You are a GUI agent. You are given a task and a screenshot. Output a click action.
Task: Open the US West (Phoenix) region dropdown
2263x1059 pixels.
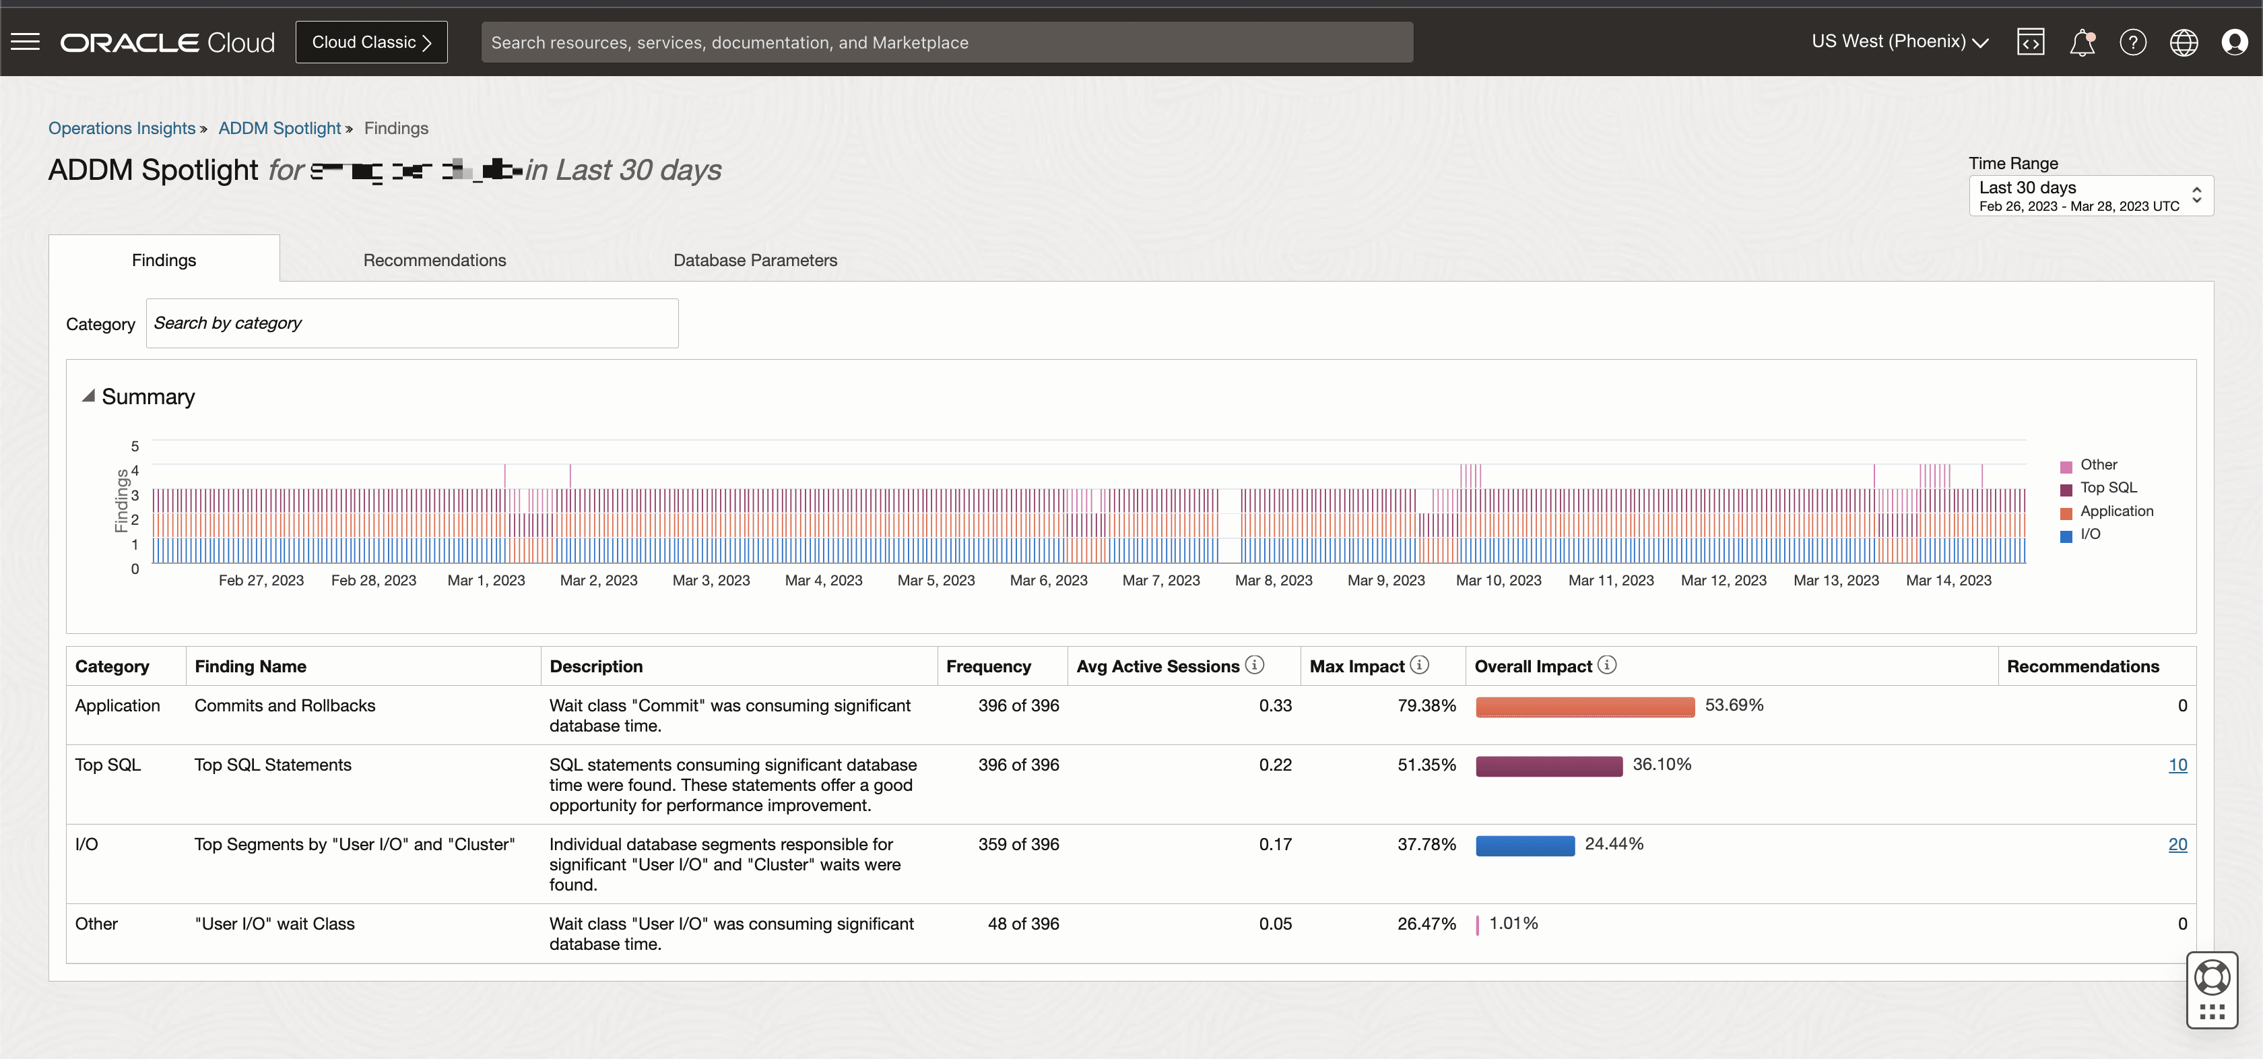[x=1899, y=41]
